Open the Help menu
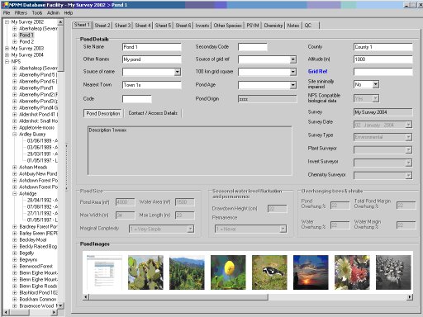The height and width of the screenshot is (317, 423). click(69, 13)
